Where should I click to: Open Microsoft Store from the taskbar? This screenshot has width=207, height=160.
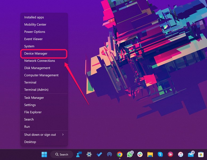(201, 154)
